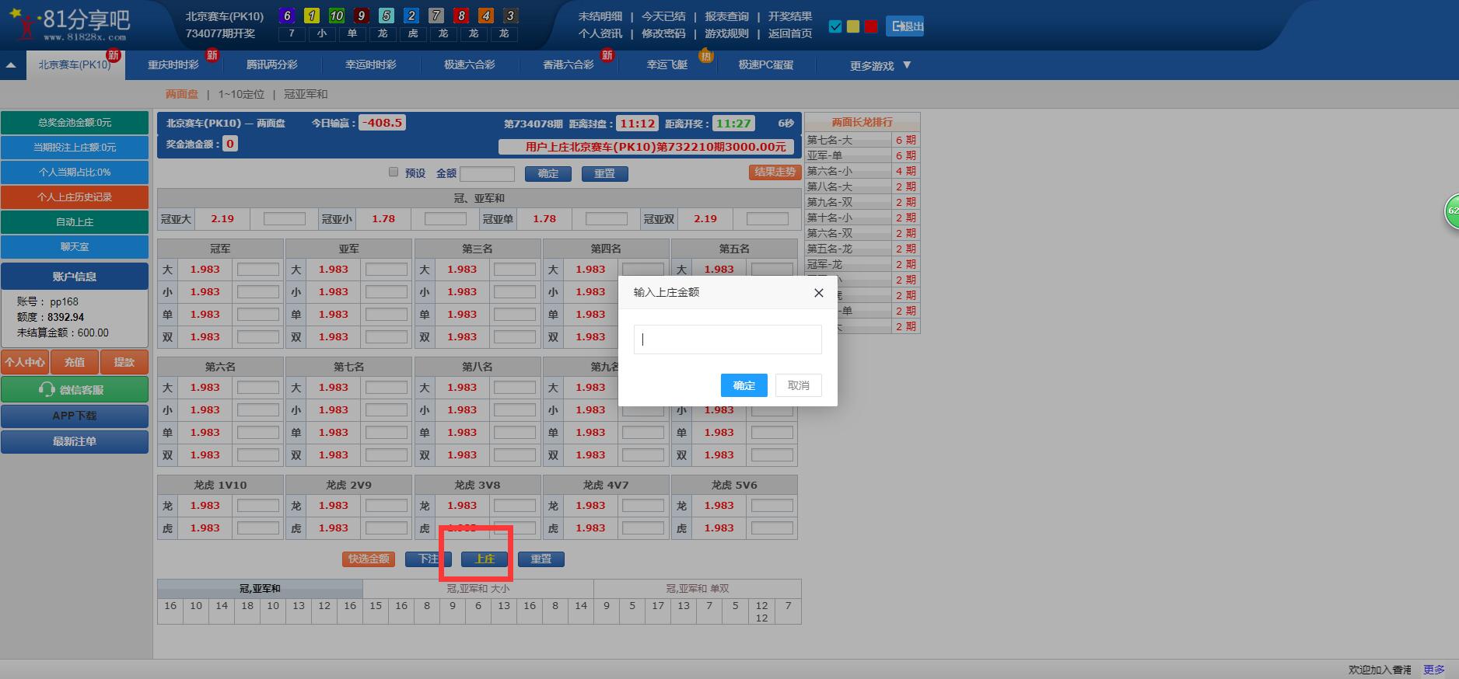Toggle the 预设 checkbox
Viewport: 1459px width, 679px height.
point(394,172)
